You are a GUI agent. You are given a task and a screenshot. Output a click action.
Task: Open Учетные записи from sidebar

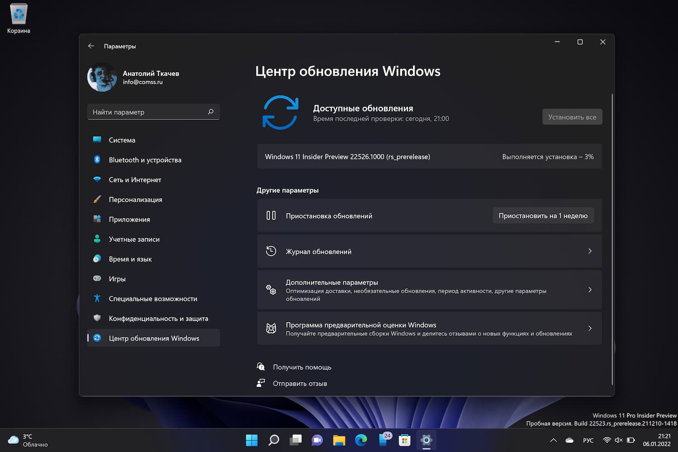pos(133,239)
